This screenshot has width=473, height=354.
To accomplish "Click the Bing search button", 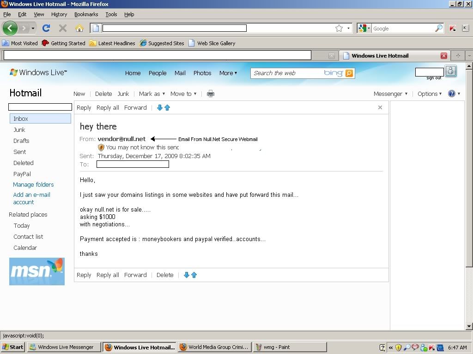I will tap(349, 73).
